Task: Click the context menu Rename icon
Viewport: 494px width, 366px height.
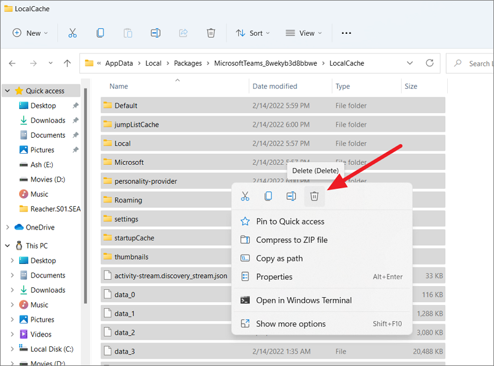Action: click(x=291, y=196)
